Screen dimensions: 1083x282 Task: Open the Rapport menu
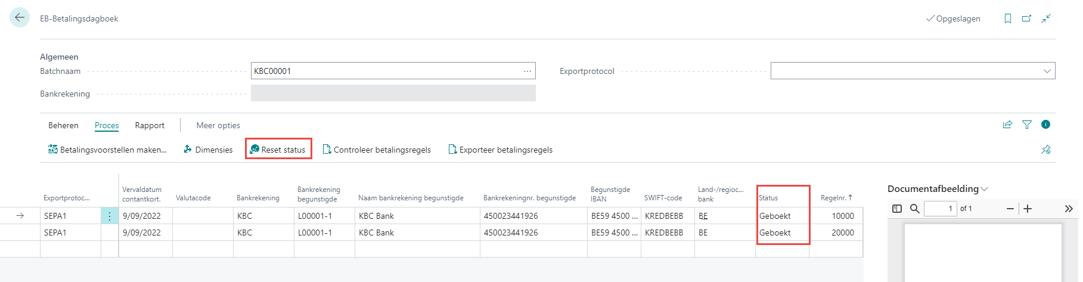click(x=150, y=125)
